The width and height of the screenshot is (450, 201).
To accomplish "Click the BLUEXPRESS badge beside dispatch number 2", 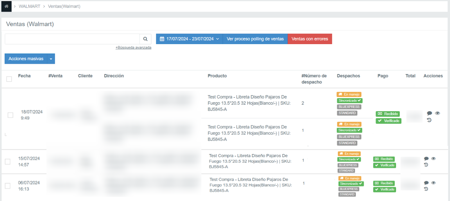I will coord(349,107).
